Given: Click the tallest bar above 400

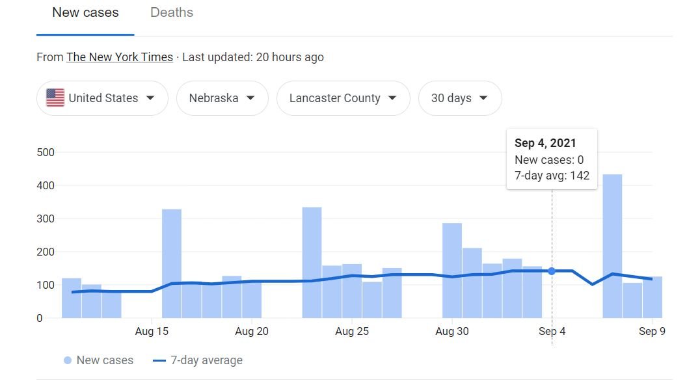Looking at the screenshot, I should point(612,246).
